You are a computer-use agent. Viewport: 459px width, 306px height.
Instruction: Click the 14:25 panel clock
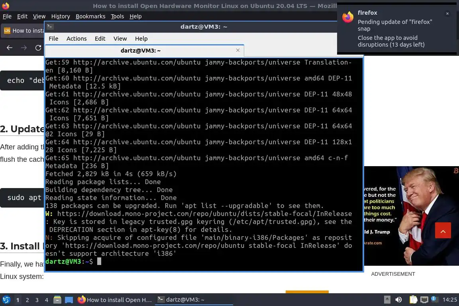pyautogui.click(x=449, y=300)
